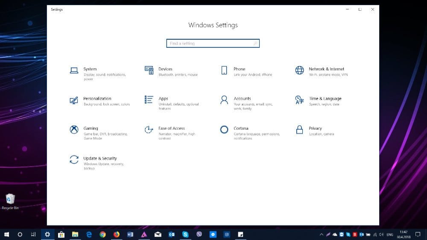Open Sticky Notes from the taskbar
This screenshot has height=240, width=427.
pos(240,234)
